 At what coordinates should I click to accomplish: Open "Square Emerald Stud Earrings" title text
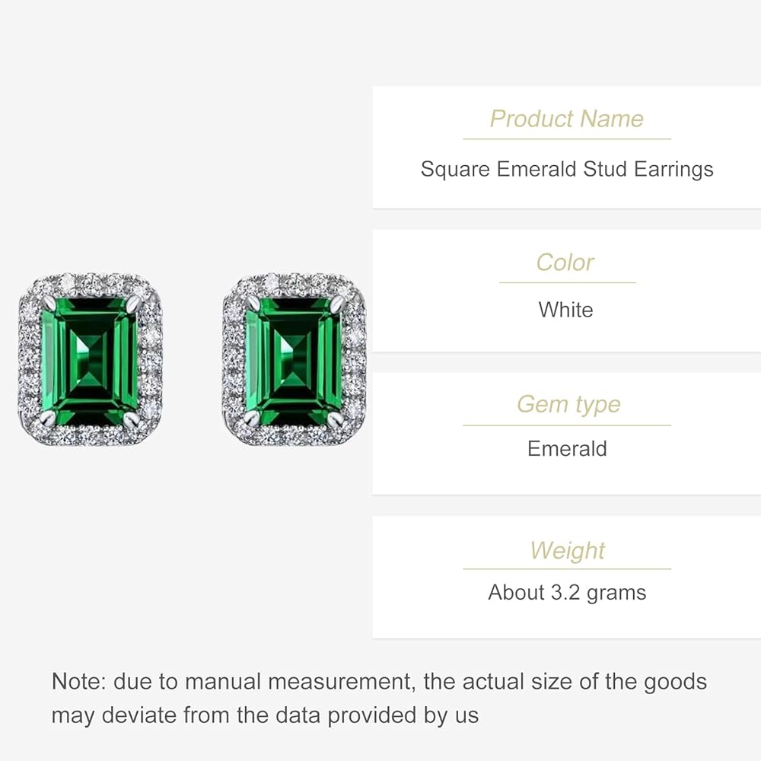(567, 169)
